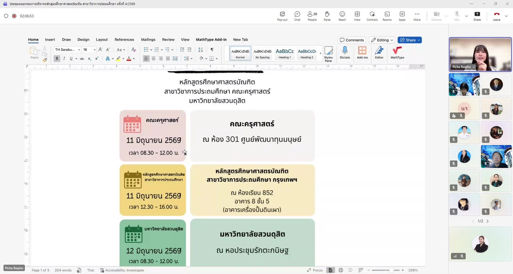This screenshot has height=274, width=513.
Task: Apply superscript formatting
Action: 97,59
